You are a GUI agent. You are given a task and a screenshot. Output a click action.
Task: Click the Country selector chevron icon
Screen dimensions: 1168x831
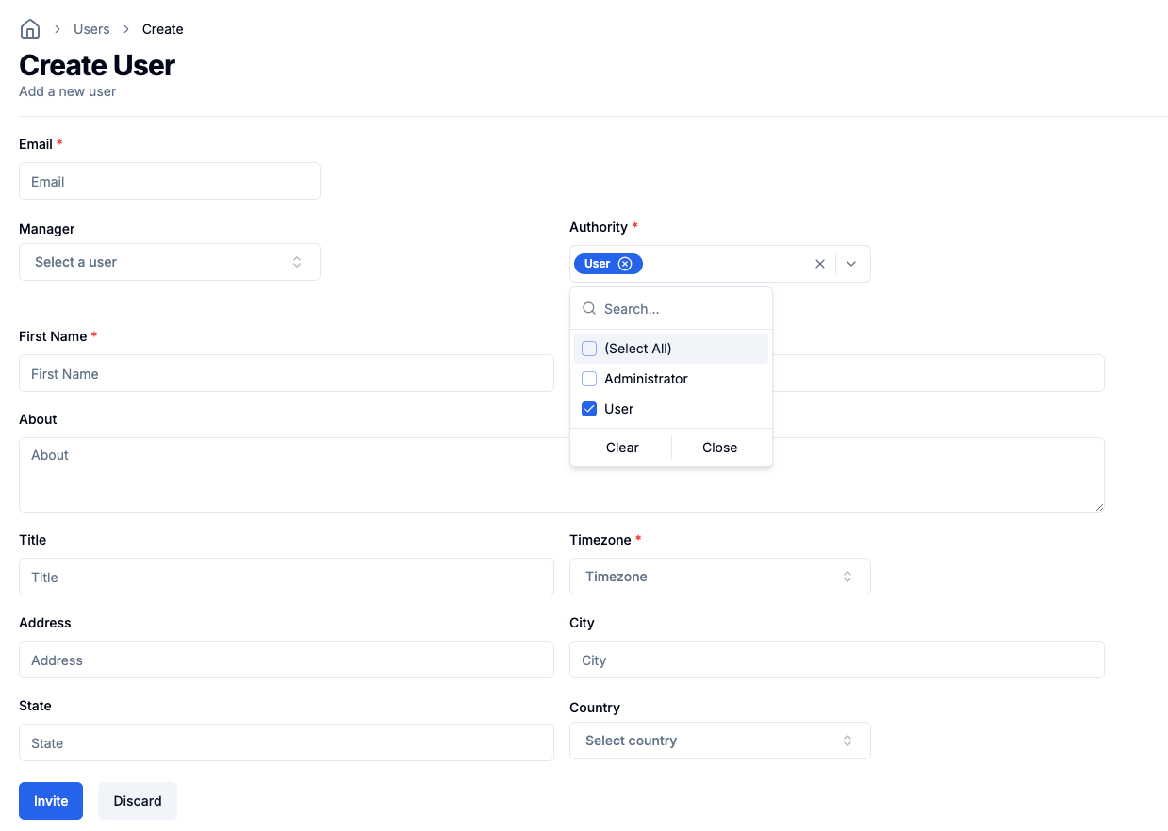847,741
